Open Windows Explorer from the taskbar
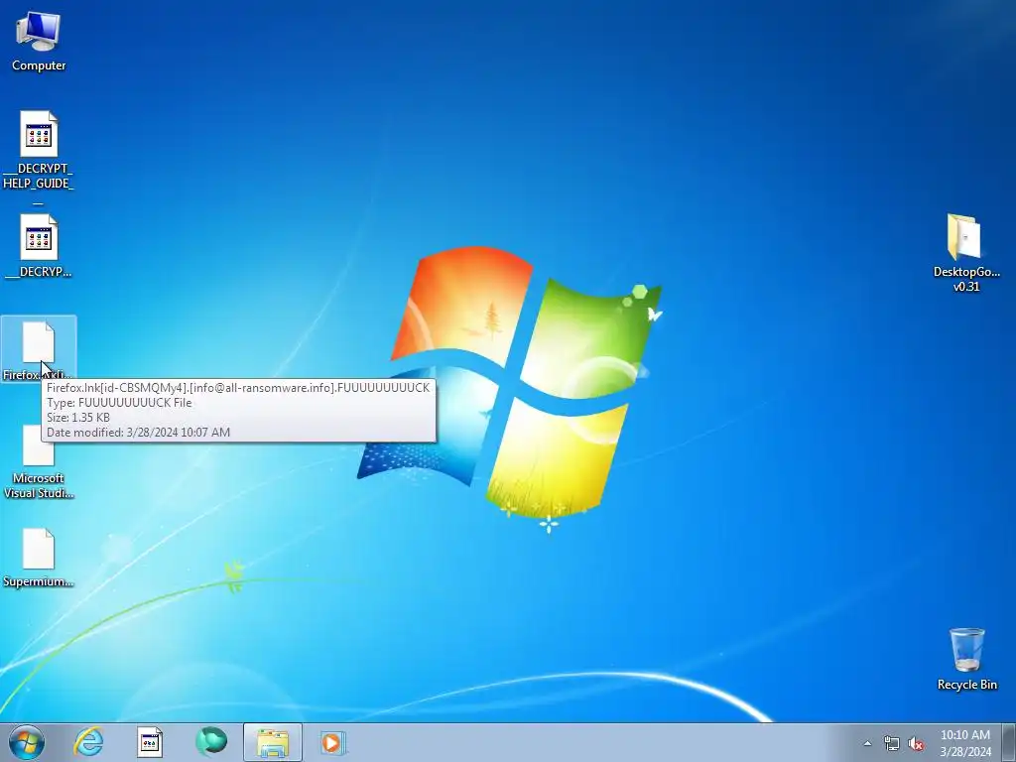The width and height of the screenshot is (1016, 762). [273, 742]
